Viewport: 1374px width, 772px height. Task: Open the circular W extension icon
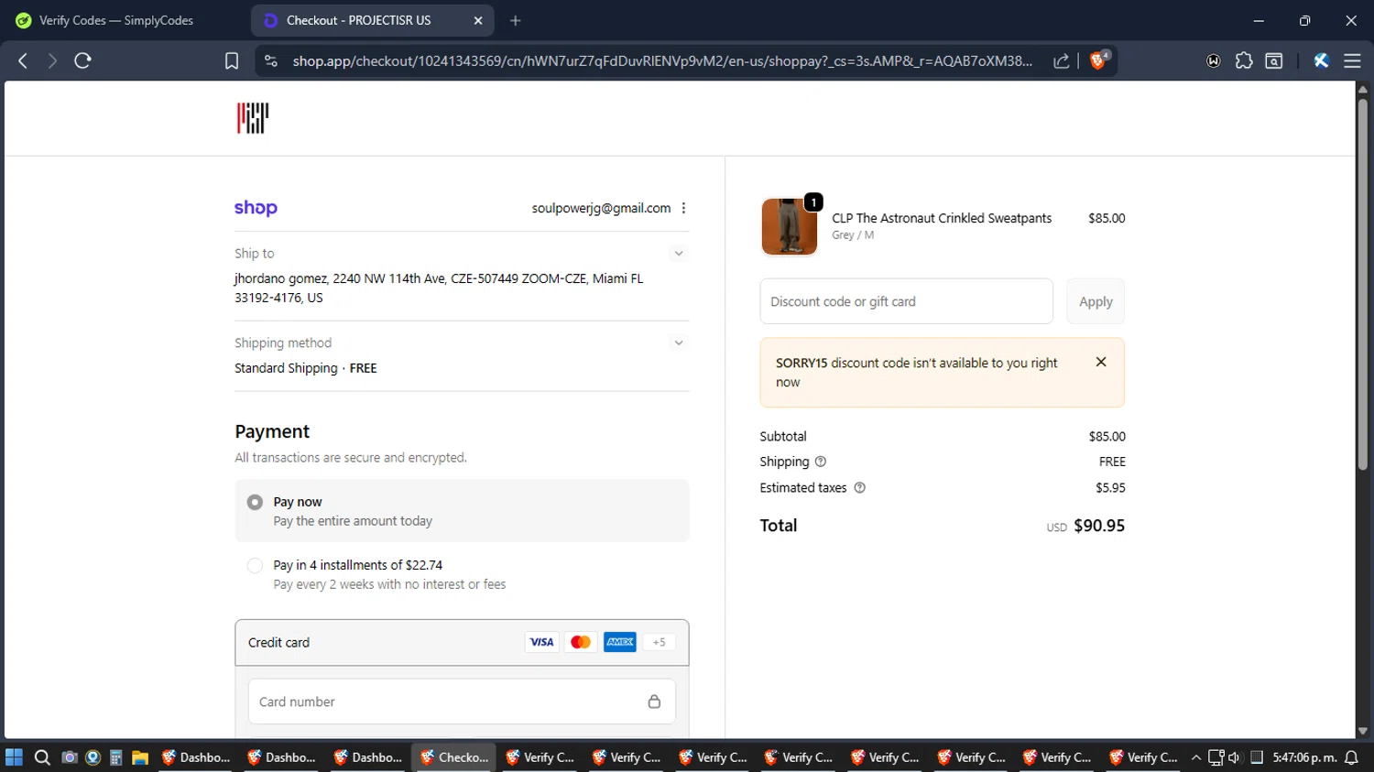point(1214,60)
